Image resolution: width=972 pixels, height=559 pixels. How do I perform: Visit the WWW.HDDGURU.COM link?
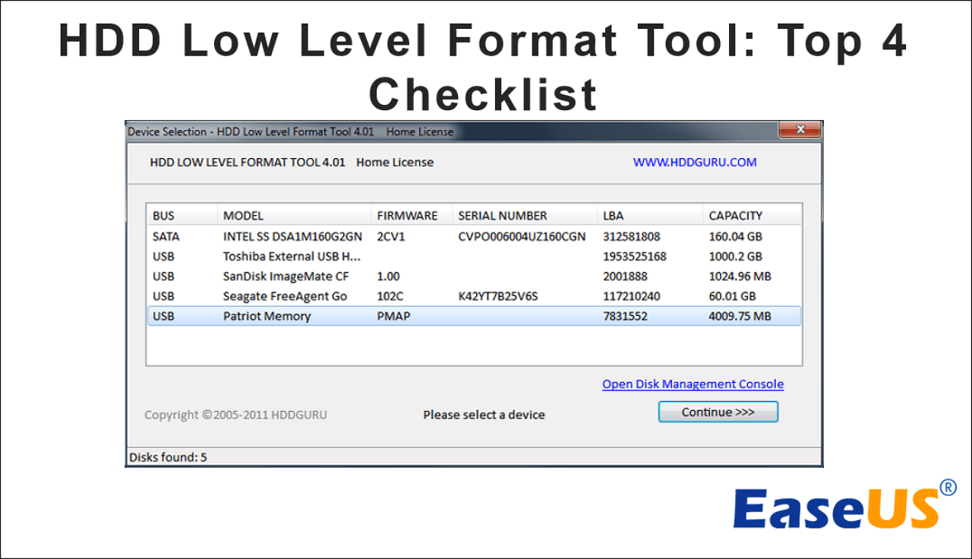click(x=695, y=162)
